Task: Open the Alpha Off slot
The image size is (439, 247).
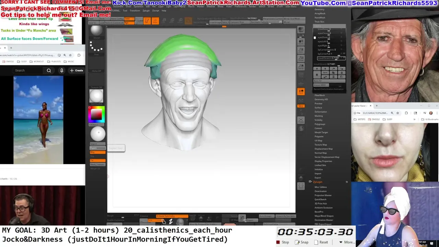Action: click(x=96, y=64)
